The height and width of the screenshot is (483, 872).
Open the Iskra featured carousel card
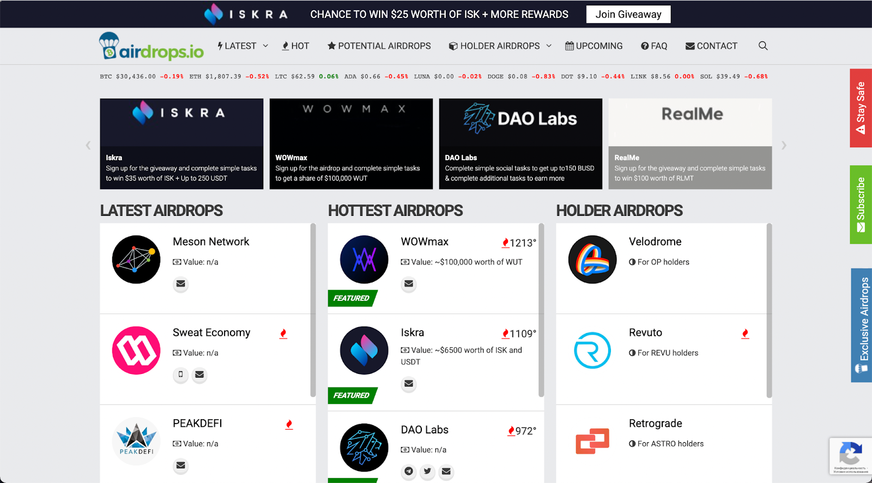[x=181, y=144]
